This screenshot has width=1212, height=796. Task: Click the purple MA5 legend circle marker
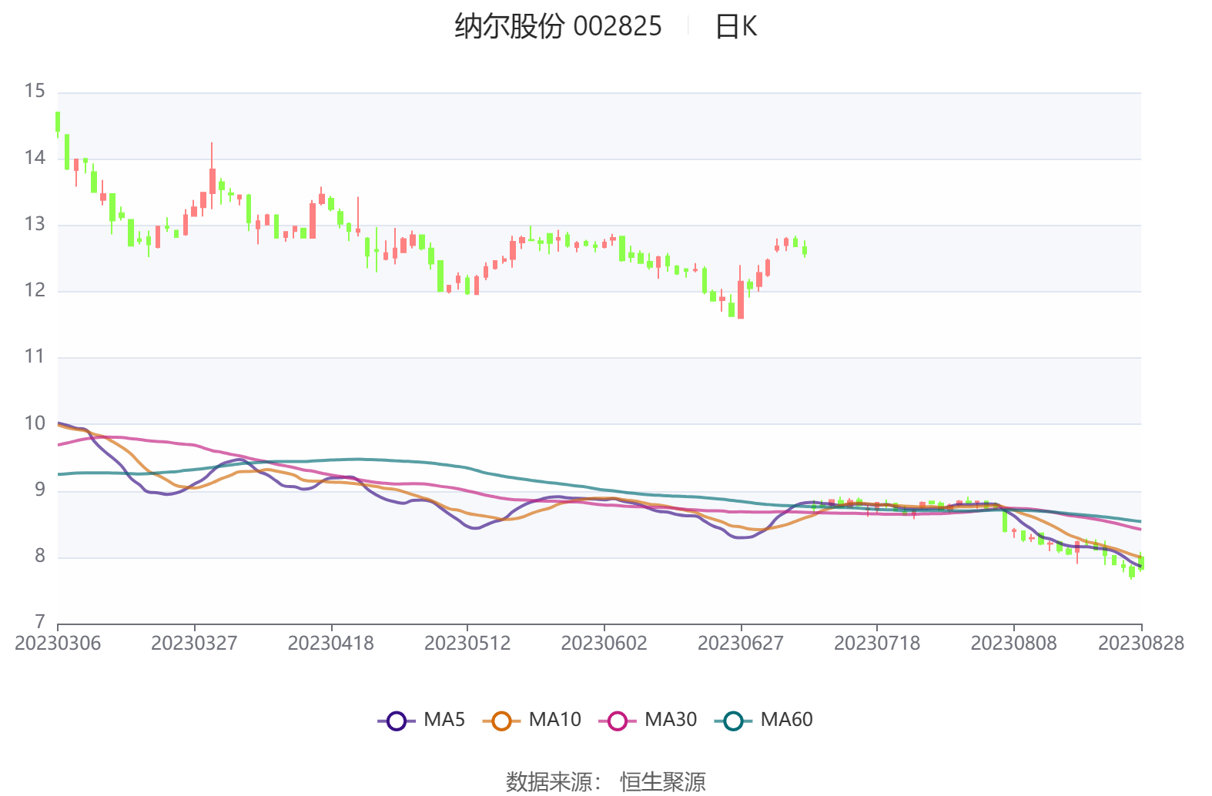pyautogui.click(x=396, y=721)
